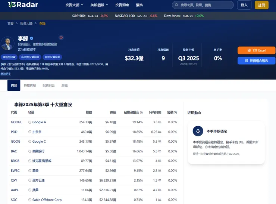Click the Google A stock name
Screen dimensions: 276x204
[x=39, y=122]
